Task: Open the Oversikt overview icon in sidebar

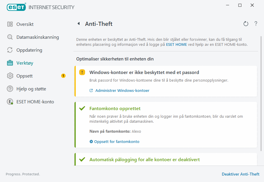Action: point(10,24)
